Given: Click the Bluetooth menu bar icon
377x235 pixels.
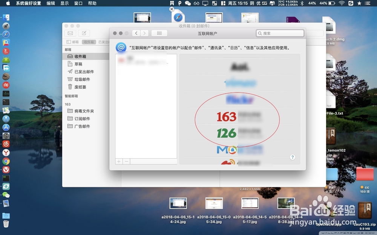Looking at the screenshot, I should [302, 3].
